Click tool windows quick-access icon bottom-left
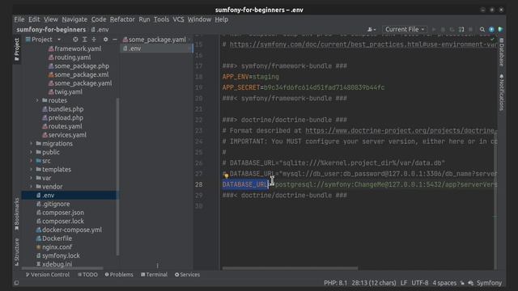This screenshot has height=291, width=518. pyautogui.click(x=16, y=283)
